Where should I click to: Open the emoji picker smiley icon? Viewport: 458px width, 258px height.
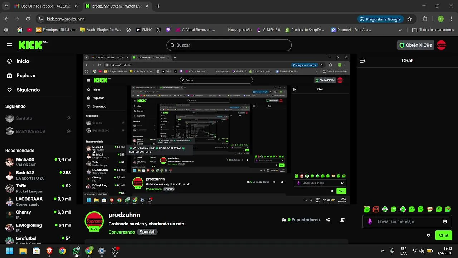[445, 221]
